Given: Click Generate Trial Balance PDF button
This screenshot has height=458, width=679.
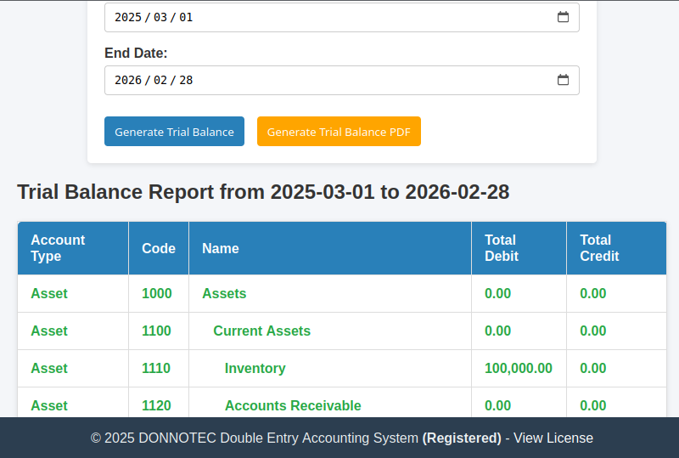Looking at the screenshot, I should 339,132.
